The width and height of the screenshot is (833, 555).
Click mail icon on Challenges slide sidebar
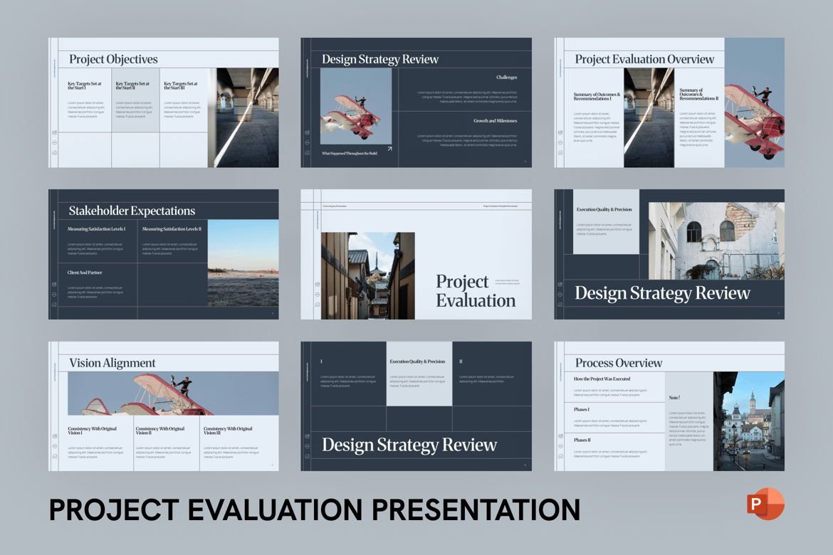click(307, 133)
